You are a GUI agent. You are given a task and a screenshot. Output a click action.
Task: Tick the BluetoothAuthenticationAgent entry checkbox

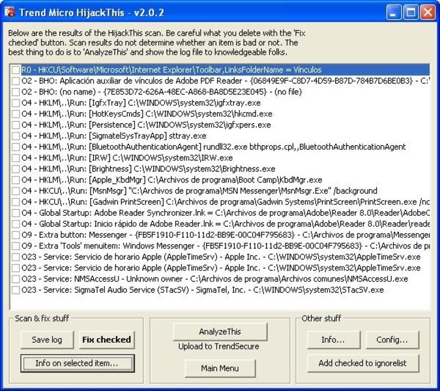click(16, 147)
